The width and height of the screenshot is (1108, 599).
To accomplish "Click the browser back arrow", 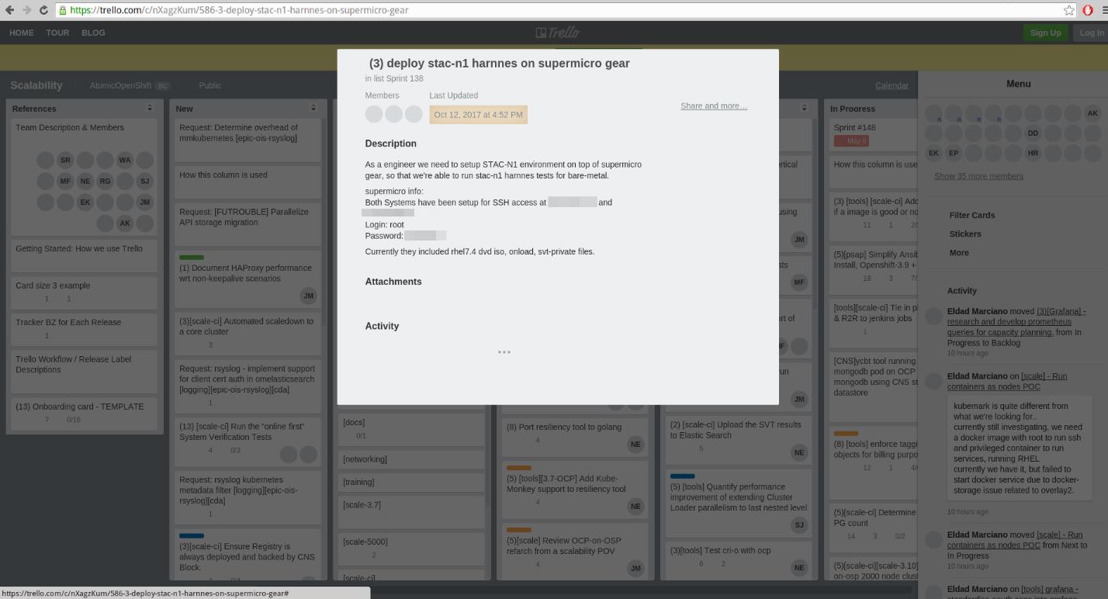I will click(x=10, y=11).
